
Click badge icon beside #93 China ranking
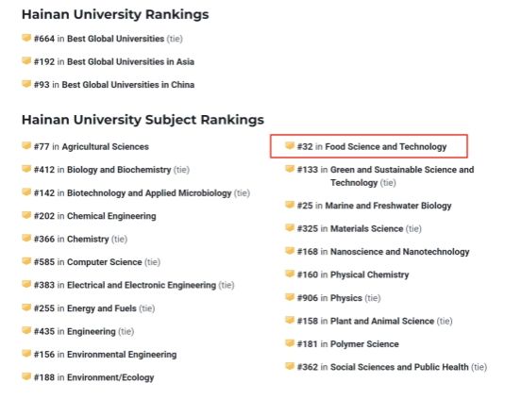26,84
